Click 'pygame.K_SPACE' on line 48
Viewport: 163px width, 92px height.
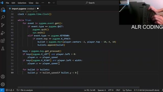pos(61,39)
